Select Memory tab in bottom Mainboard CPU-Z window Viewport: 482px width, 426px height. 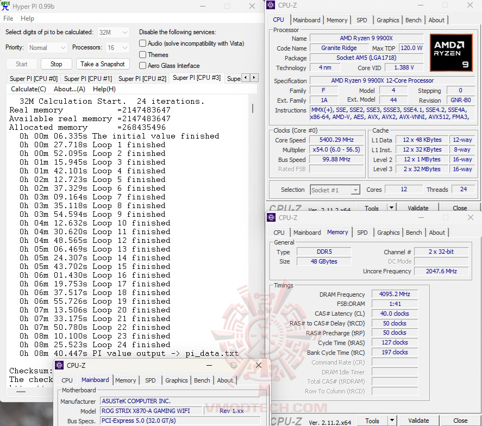coord(126,380)
